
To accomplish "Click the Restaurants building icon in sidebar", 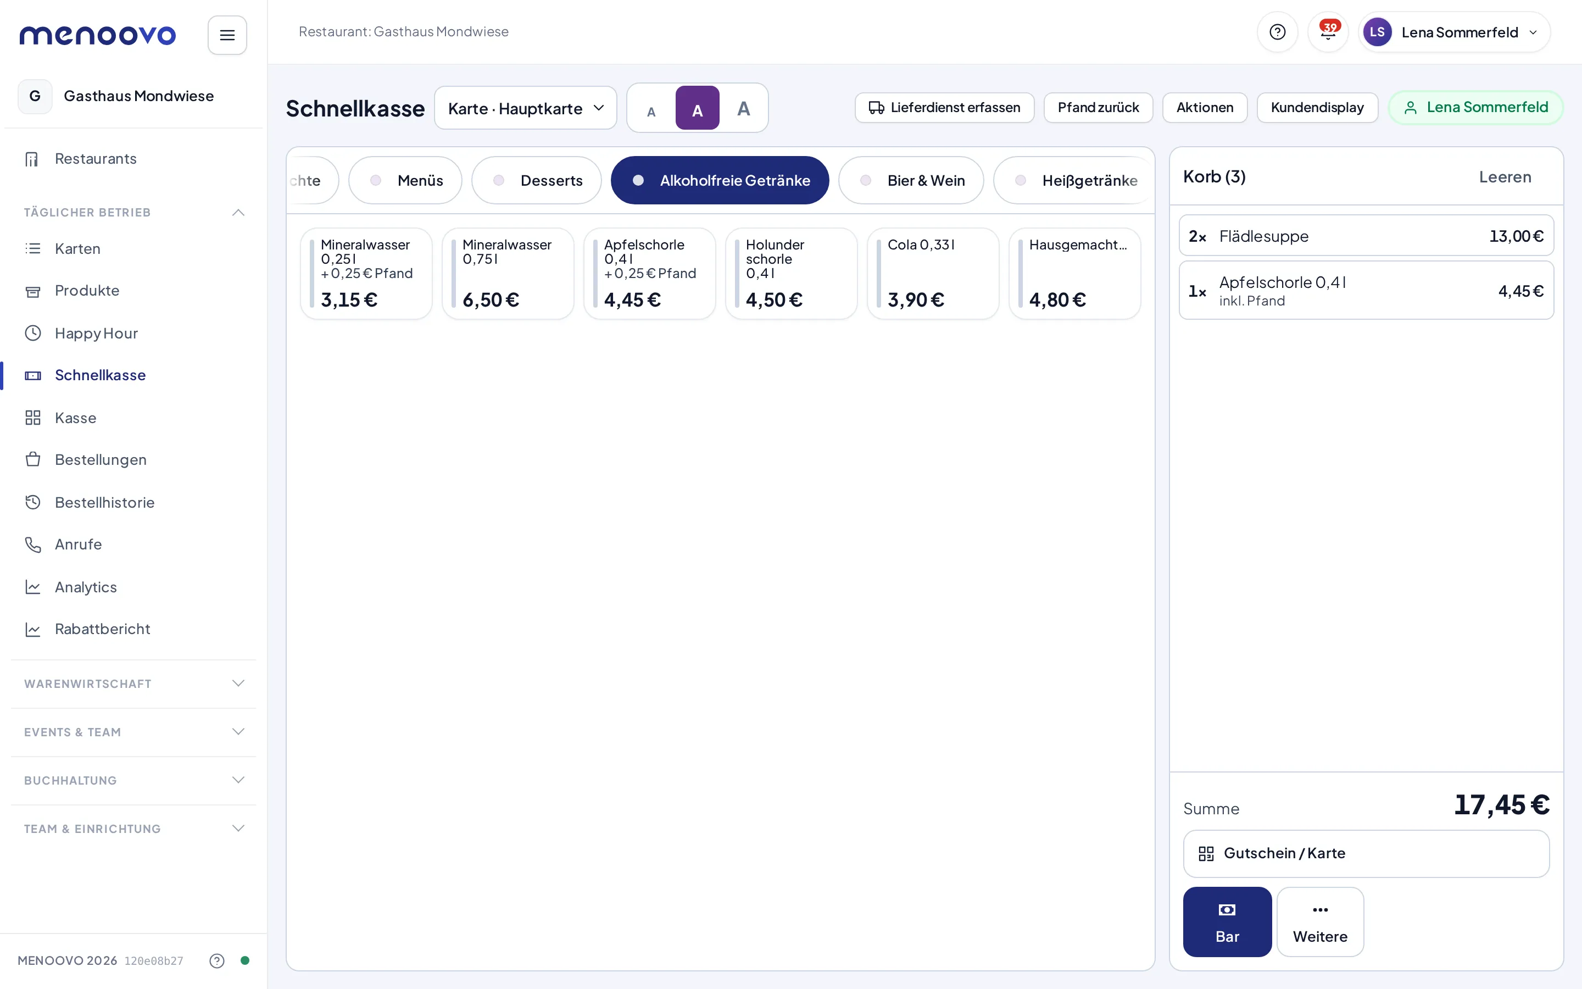I will pyautogui.click(x=32, y=159).
